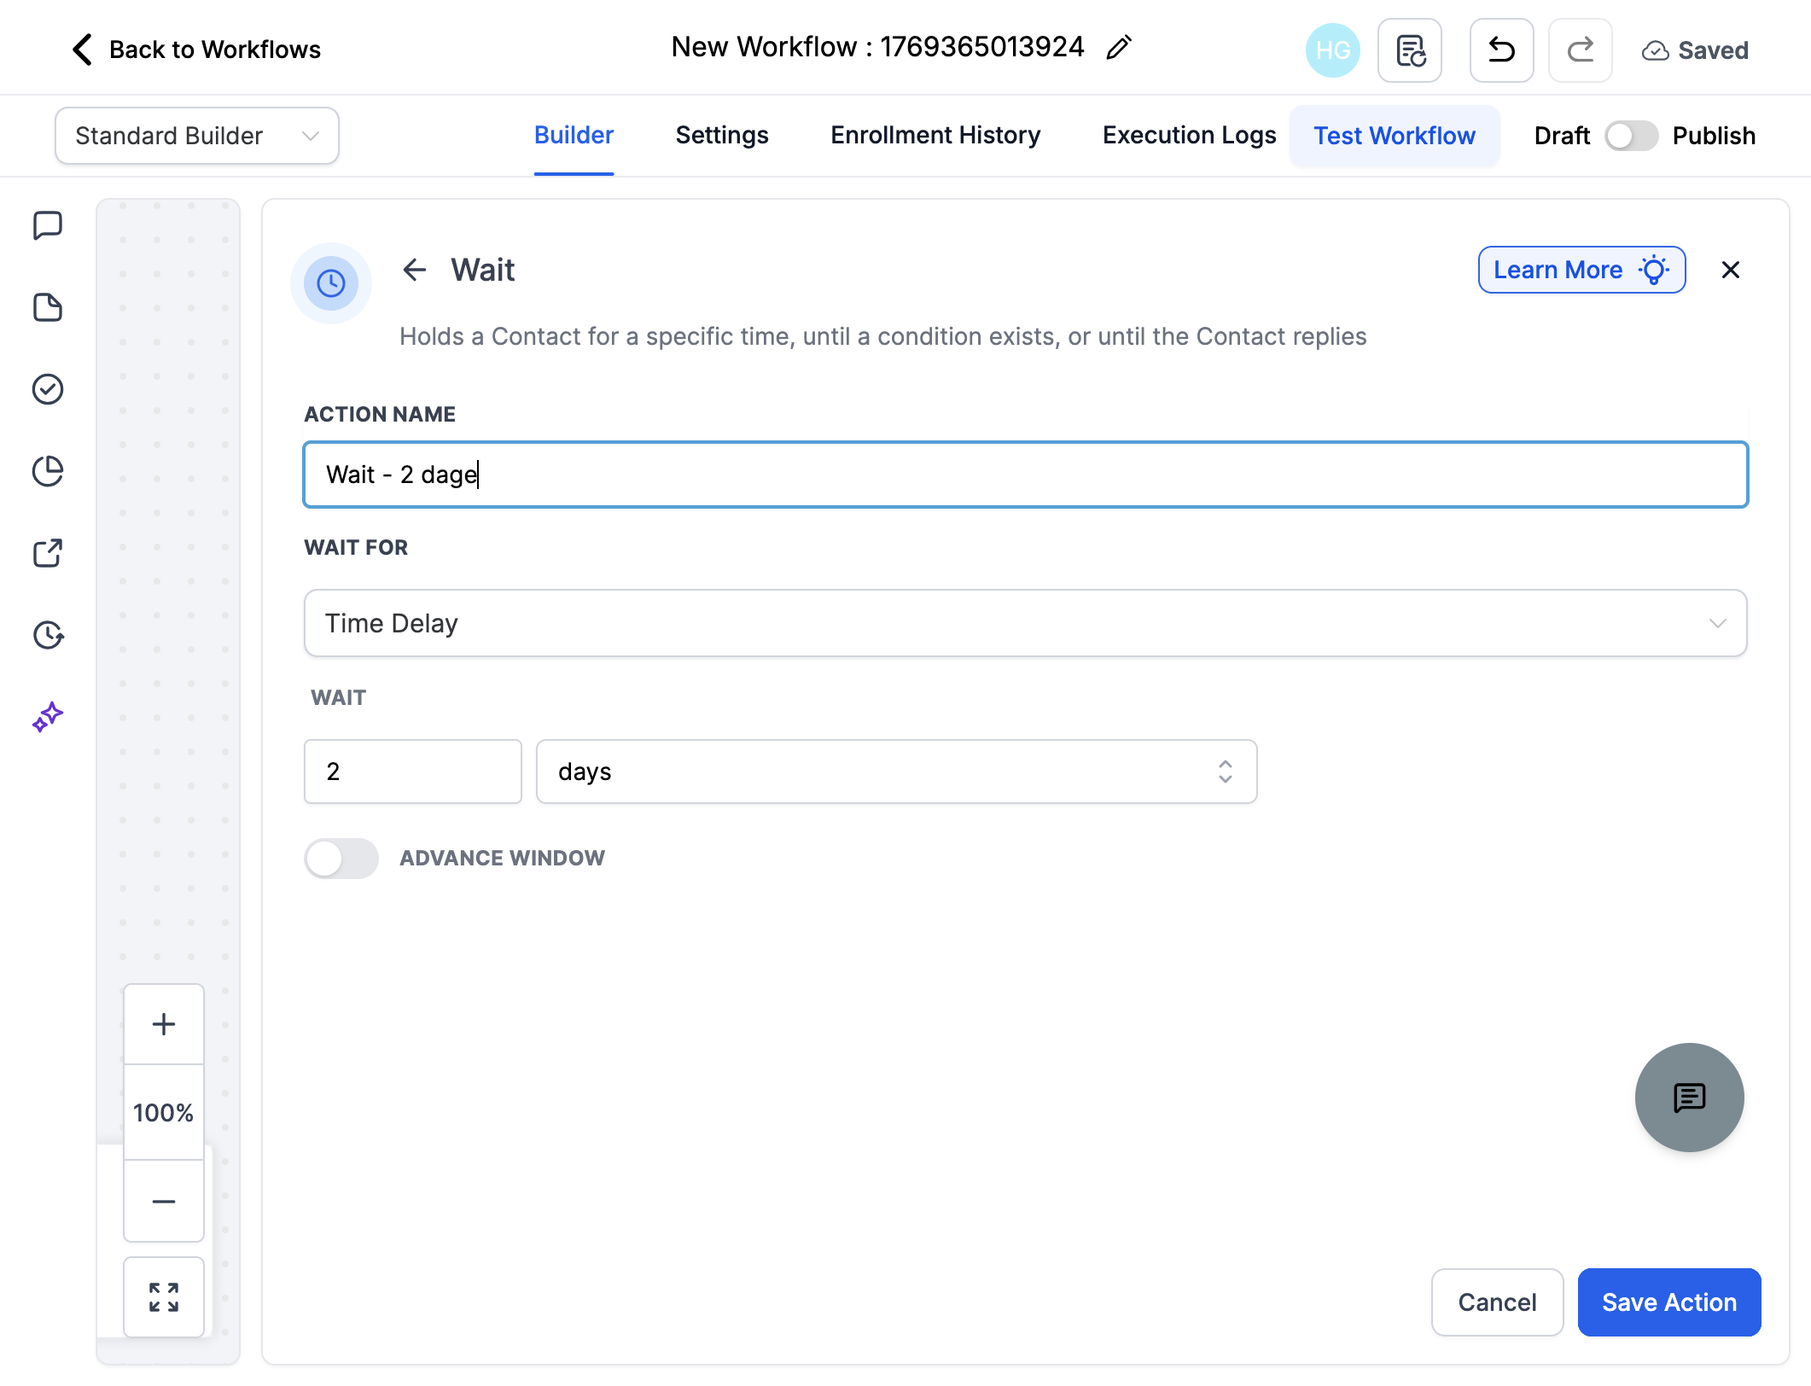Screen dimensions: 1811x1386
Task: Open the change log document icon
Action: (1410, 50)
